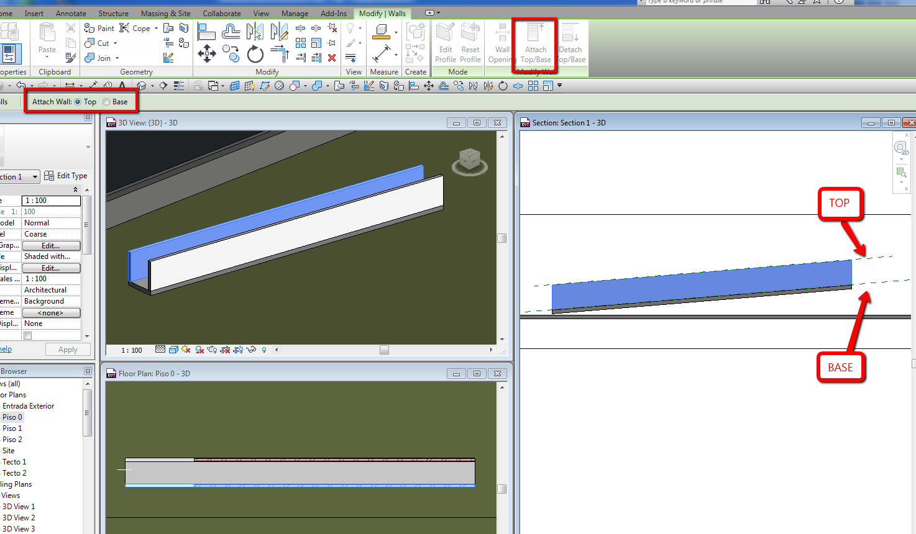916x534 pixels.
Task: Click the Edit Profile tool
Action: (x=445, y=43)
